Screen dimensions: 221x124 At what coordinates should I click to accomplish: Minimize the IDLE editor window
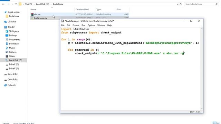click(183, 21)
